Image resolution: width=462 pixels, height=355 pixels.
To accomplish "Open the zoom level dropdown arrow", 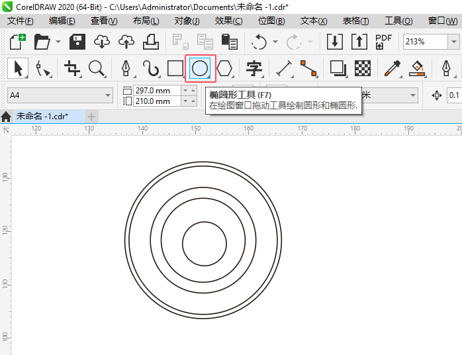I will 454,42.
